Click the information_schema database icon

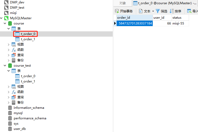click(x=10, y=108)
